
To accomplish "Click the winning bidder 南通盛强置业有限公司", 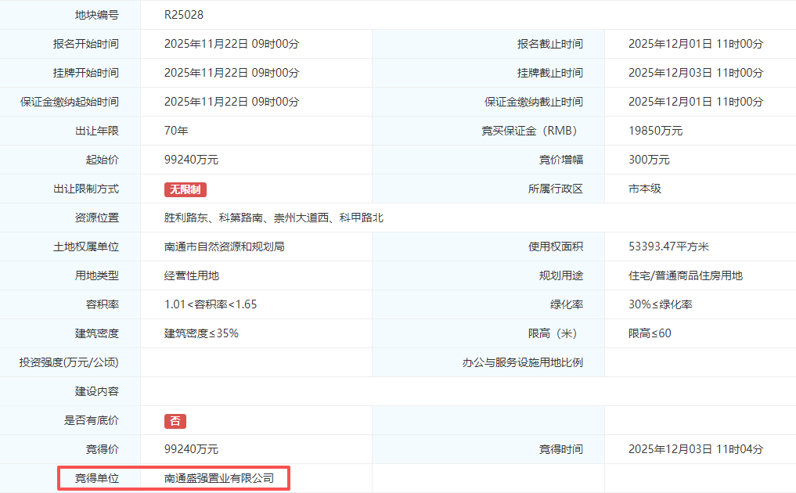I will [x=219, y=478].
